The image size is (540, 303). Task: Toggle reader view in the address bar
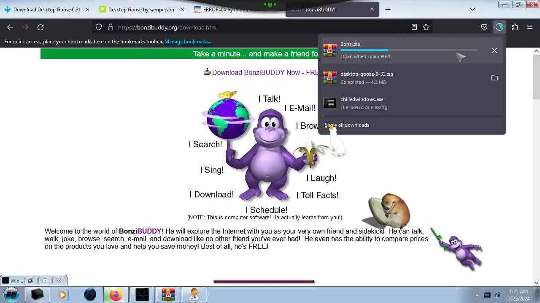414,27
